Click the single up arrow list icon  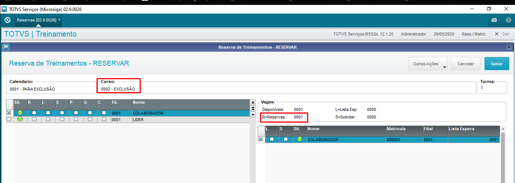coord(253,114)
